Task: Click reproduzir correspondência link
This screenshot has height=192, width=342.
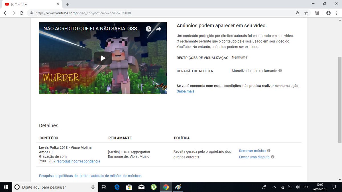Action: tap(78, 161)
